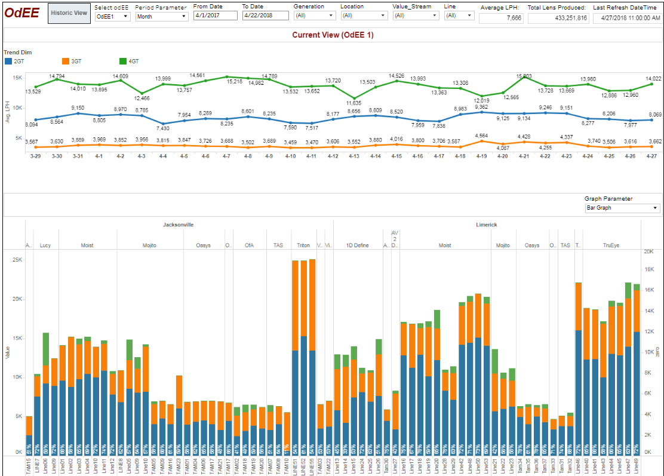Select the Lucy value stream header
This screenshot has height=476, width=664.
(45, 245)
